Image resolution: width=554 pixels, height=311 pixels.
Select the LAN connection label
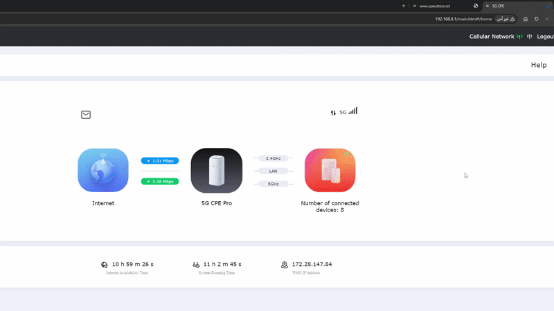click(273, 171)
